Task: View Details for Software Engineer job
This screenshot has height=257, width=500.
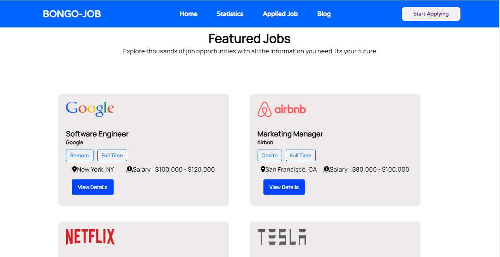Action: (x=93, y=187)
